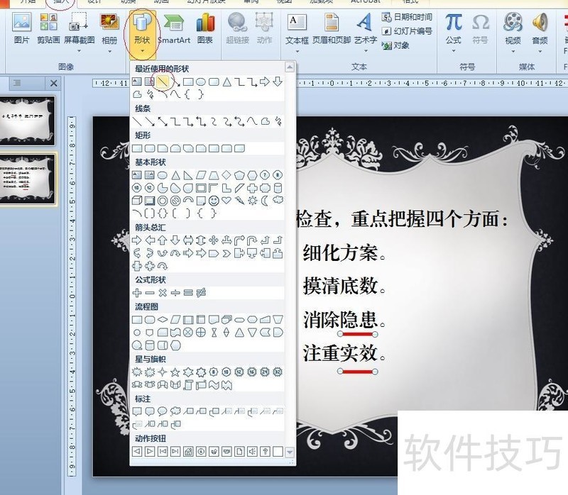Expand the 屏幕截图 dropdown arrow
The height and width of the screenshot is (495, 568).
click(x=79, y=51)
